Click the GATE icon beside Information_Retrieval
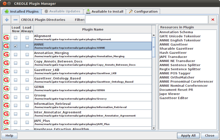Viewport: 220px width, 140px height. point(6,106)
